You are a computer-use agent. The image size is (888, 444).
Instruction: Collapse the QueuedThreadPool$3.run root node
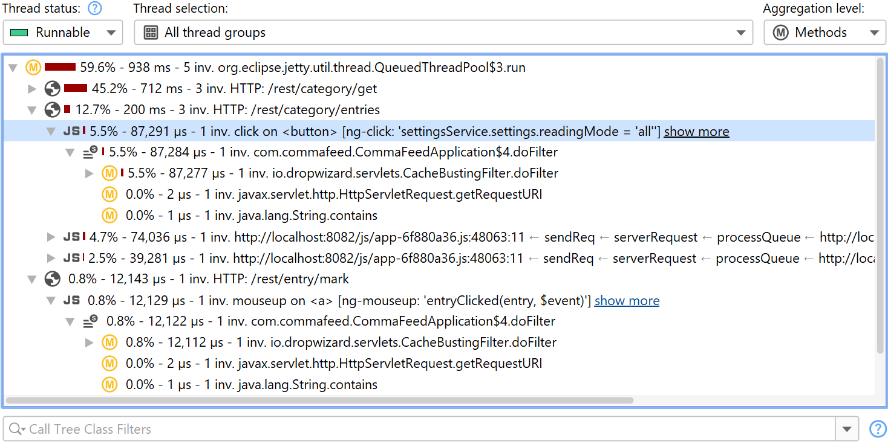pos(13,68)
